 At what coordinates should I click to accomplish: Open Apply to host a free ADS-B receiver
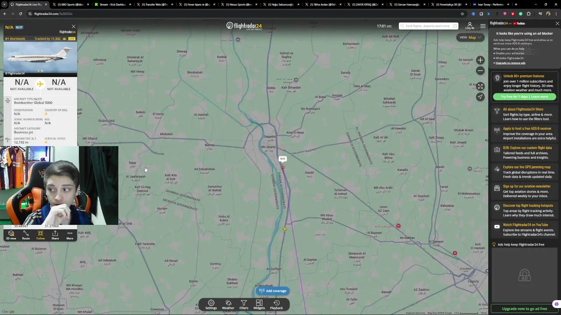[x=525, y=133]
